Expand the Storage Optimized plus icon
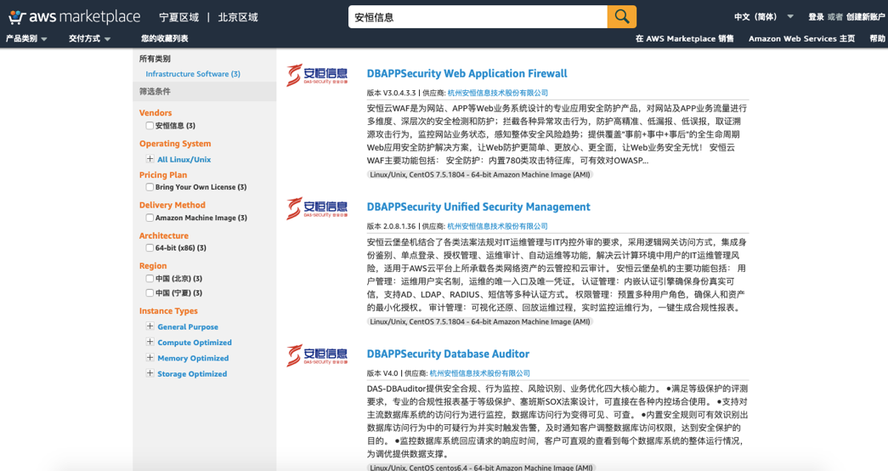Screen dimensions: 888x471 click(150, 373)
